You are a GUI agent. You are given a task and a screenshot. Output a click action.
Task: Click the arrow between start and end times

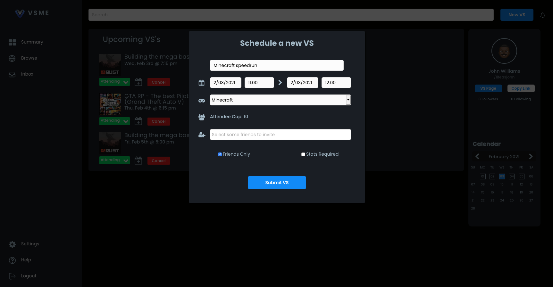point(280,83)
